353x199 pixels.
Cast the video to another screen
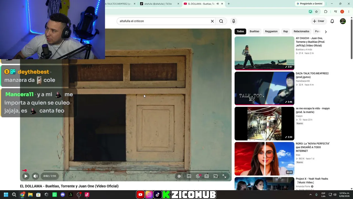[x=215, y=176]
